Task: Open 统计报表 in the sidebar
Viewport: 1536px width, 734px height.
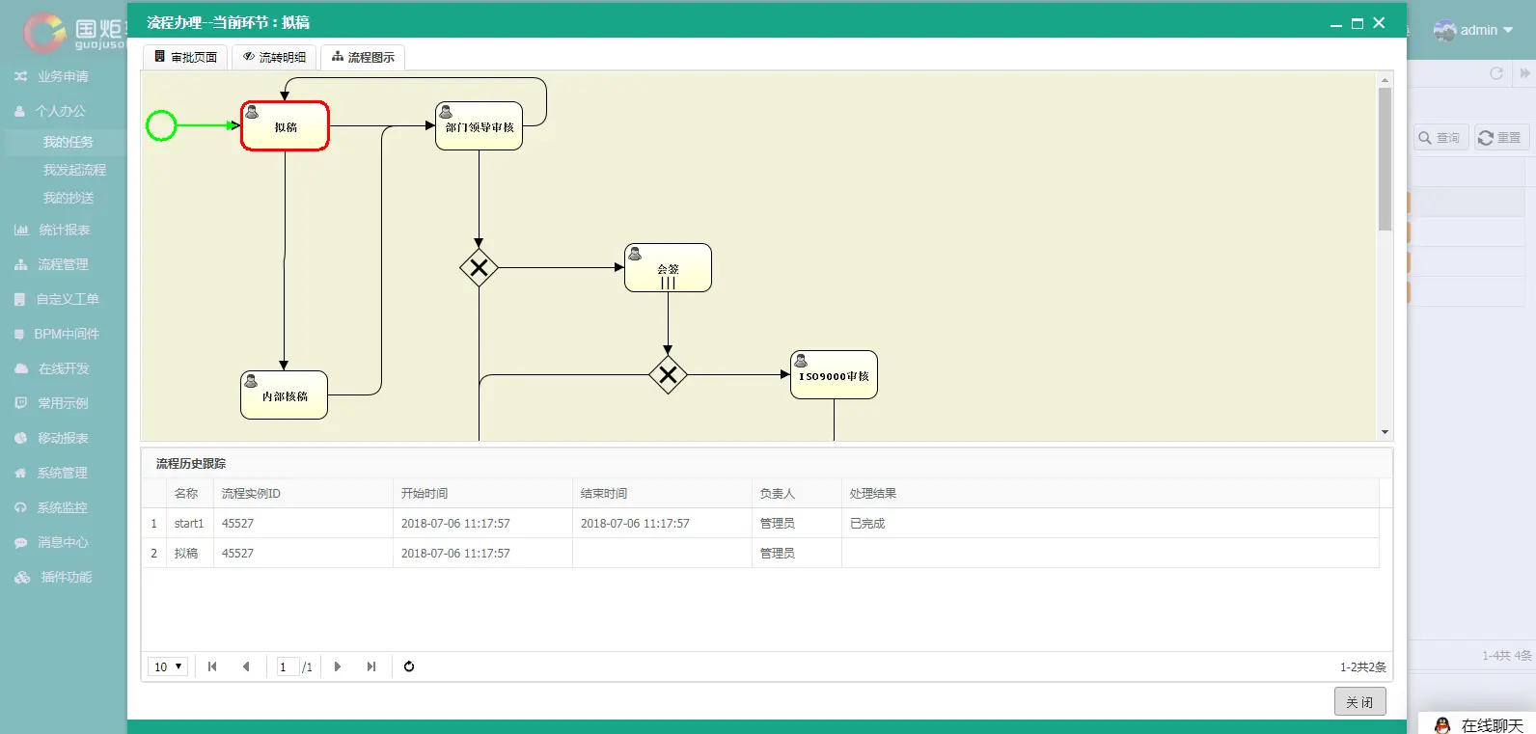Action: 63,230
